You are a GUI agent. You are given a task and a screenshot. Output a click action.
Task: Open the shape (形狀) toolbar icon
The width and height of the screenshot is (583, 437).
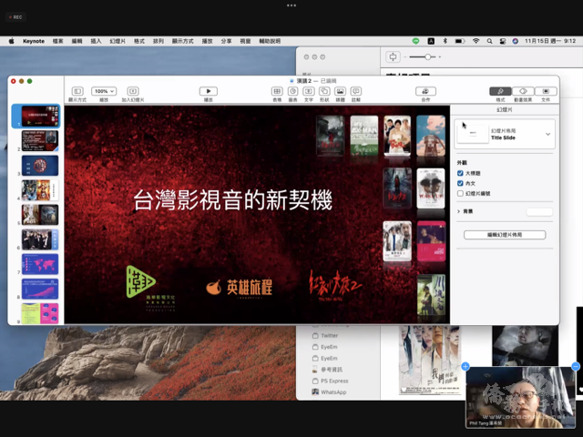point(323,91)
